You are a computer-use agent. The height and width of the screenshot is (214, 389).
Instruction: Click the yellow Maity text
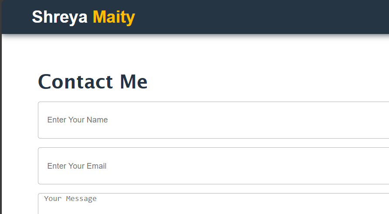[x=114, y=17]
